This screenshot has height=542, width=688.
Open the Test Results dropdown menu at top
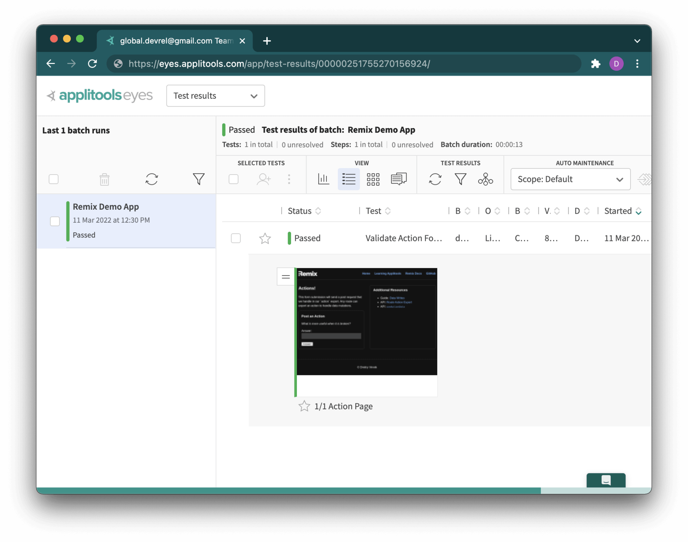(x=215, y=96)
